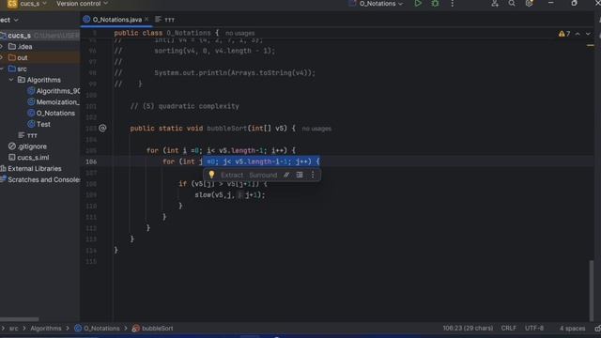Select the cucs_s project root

tap(39, 36)
